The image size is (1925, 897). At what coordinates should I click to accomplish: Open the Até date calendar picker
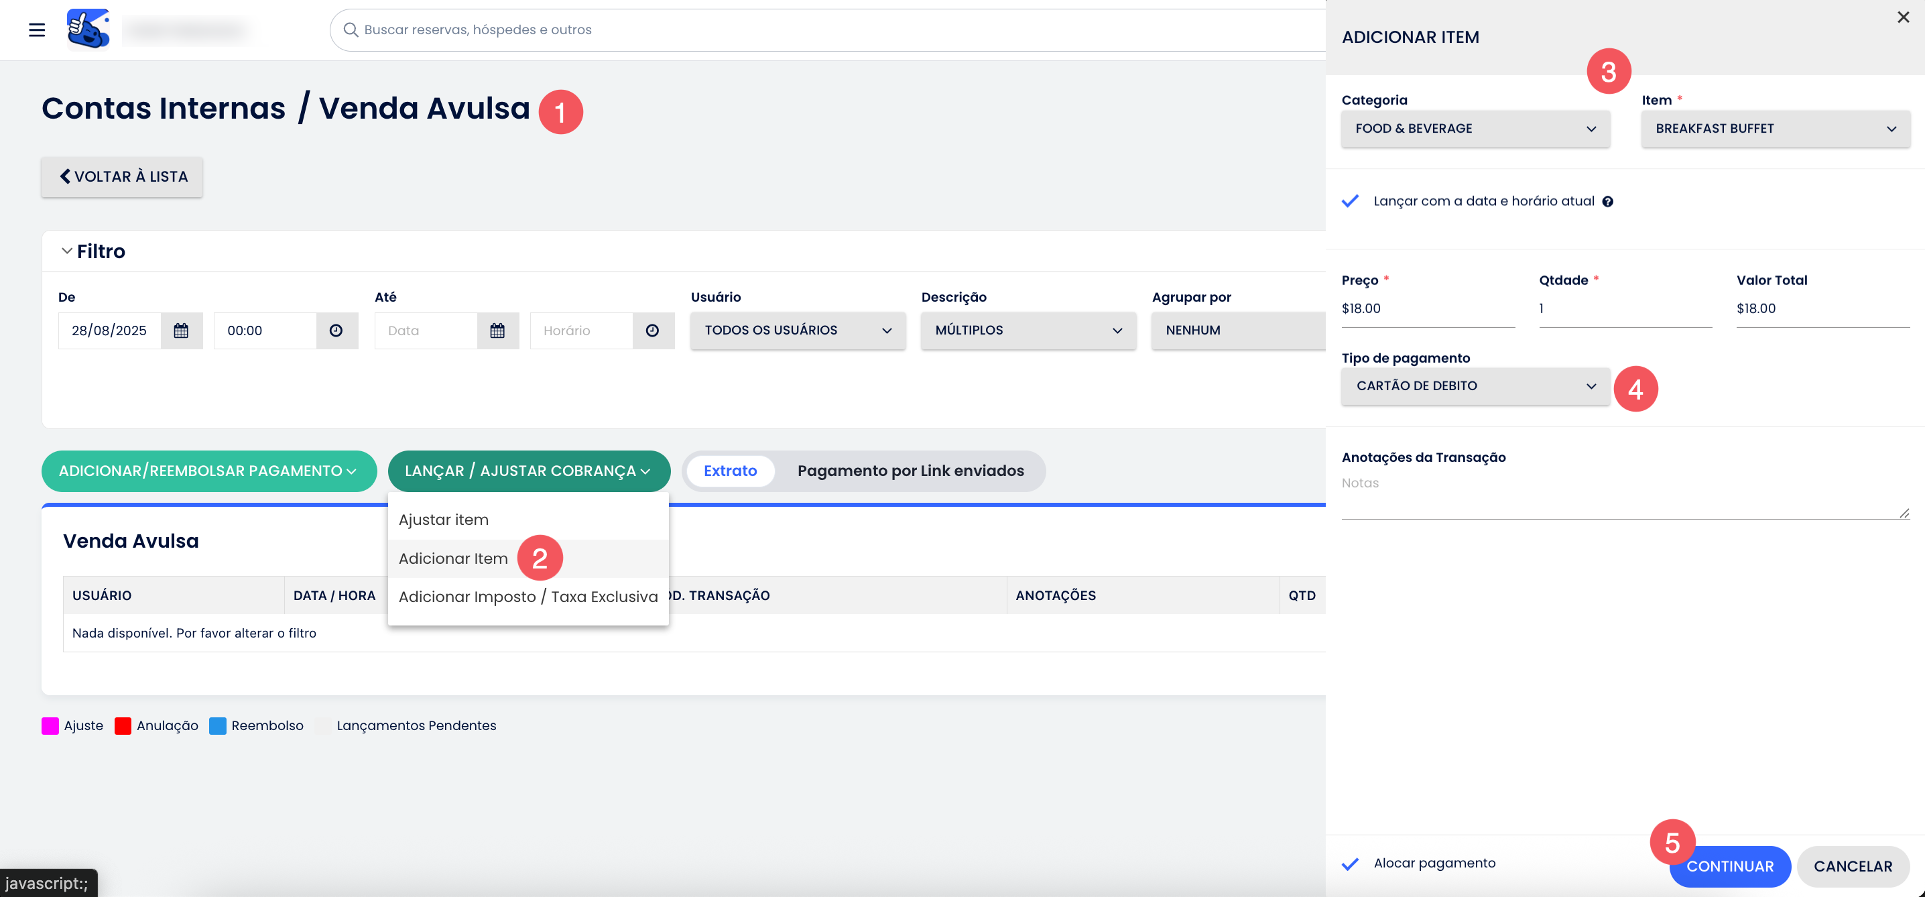[x=498, y=331]
